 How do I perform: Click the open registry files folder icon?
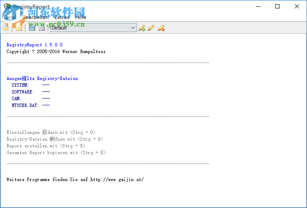5,28
